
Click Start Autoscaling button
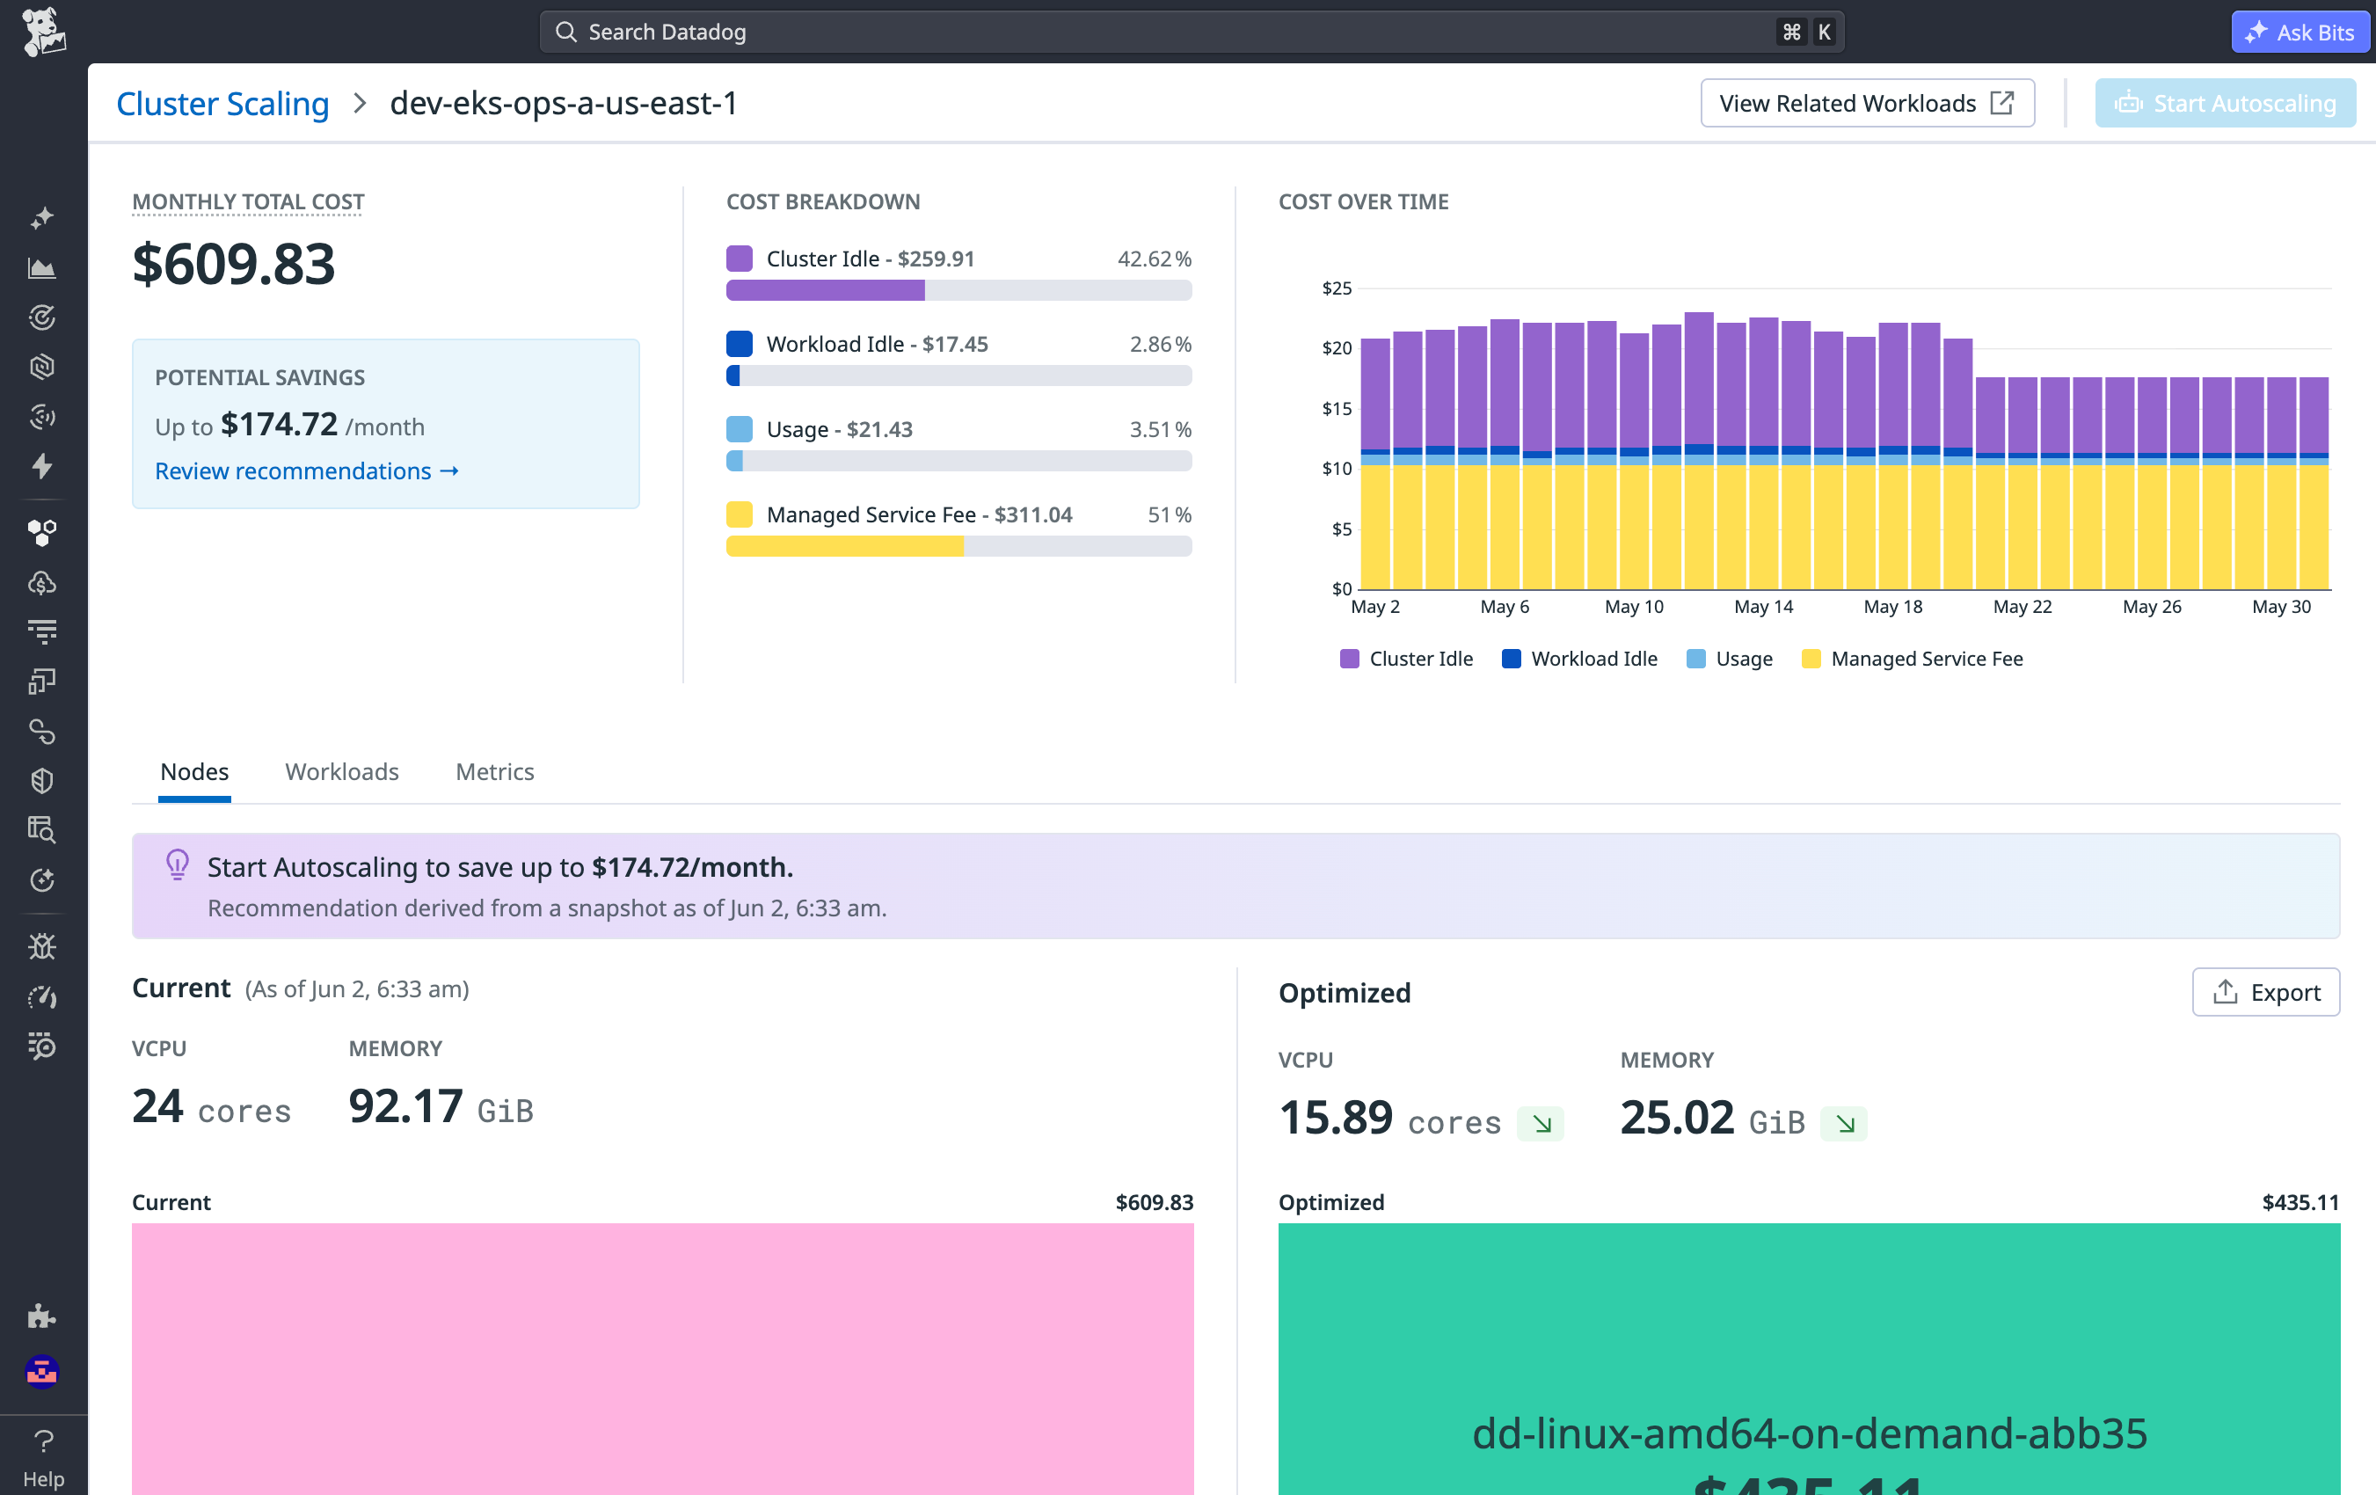click(x=2225, y=103)
